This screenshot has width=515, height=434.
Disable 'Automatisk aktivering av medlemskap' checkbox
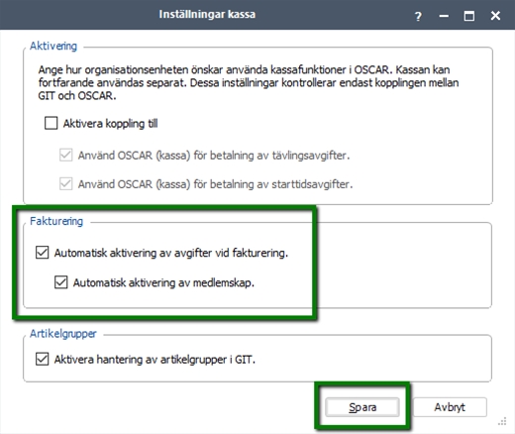coord(61,282)
